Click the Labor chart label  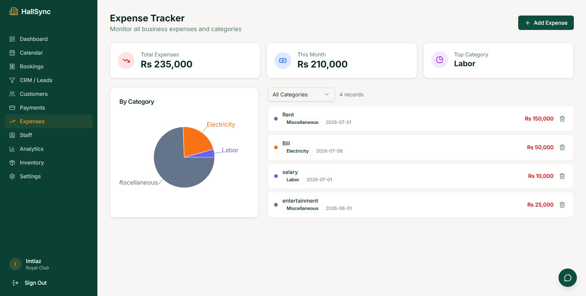pos(230,150)
